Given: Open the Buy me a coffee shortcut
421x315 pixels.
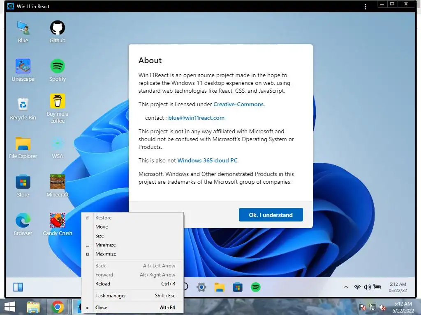Looking at the screenshot, I should tap(58, 108).
